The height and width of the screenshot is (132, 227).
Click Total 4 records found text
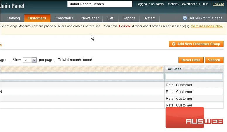coord(75,60)
